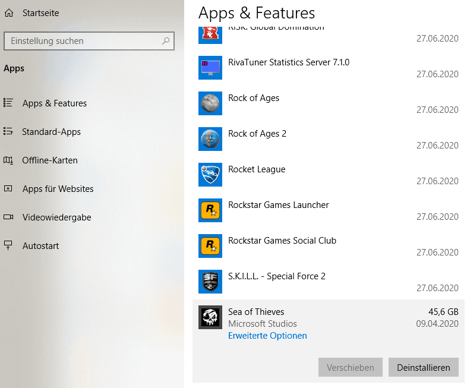Select the Rockstar Games Launcher name
Image resolution: width=467 pixels, height=388 pixels.
(x=279, y=205)
